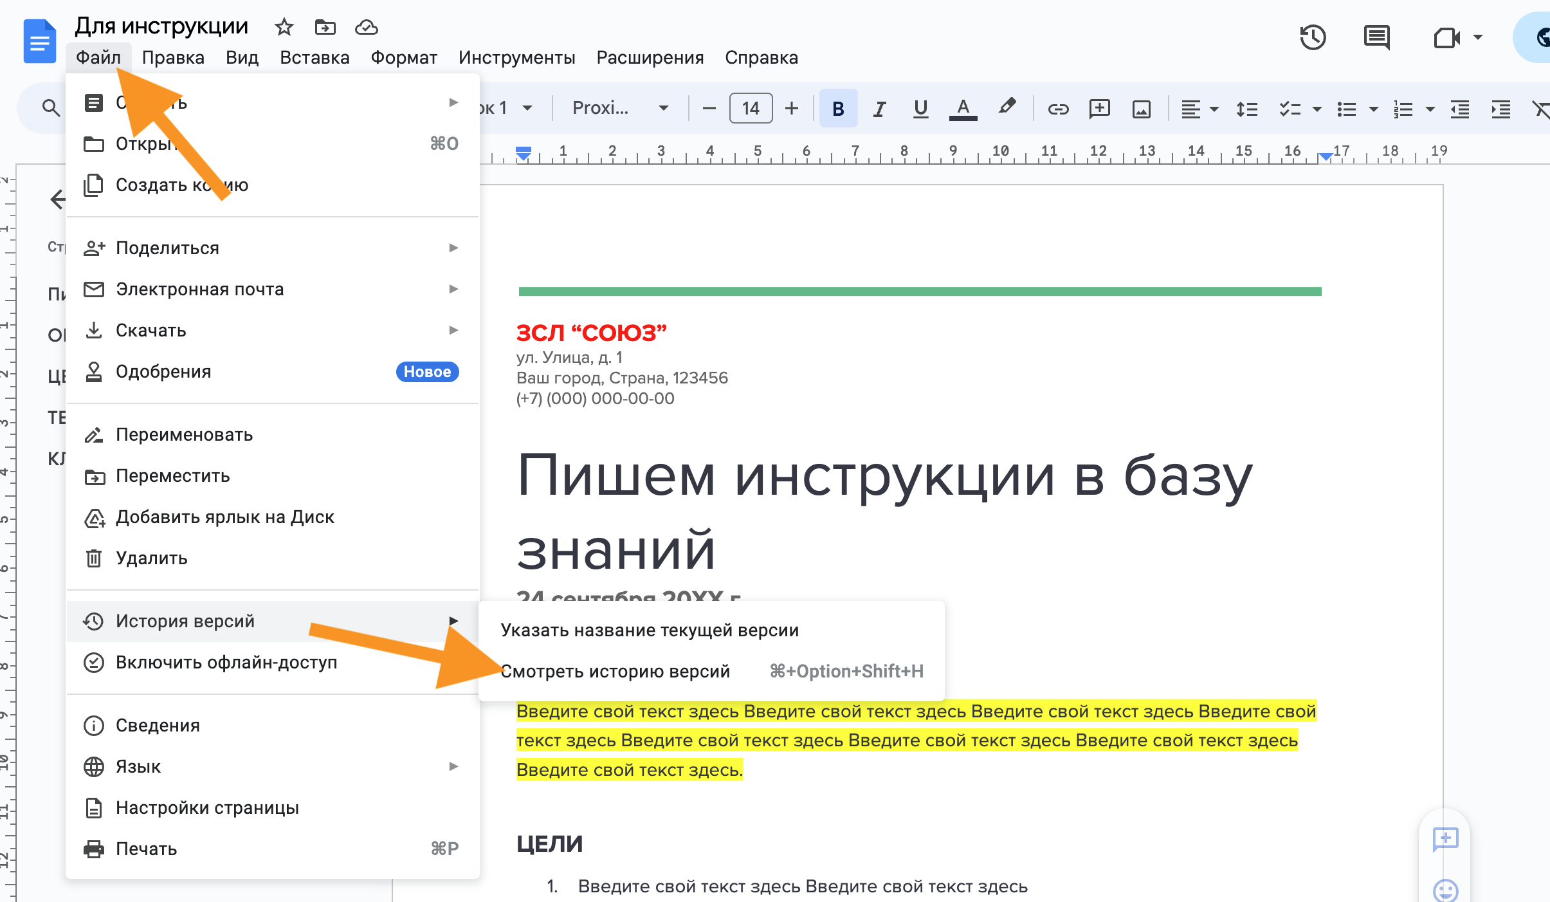1550x902 pixels.
Task: Click the line spacing icon
Action: (x=1246, y=109)
